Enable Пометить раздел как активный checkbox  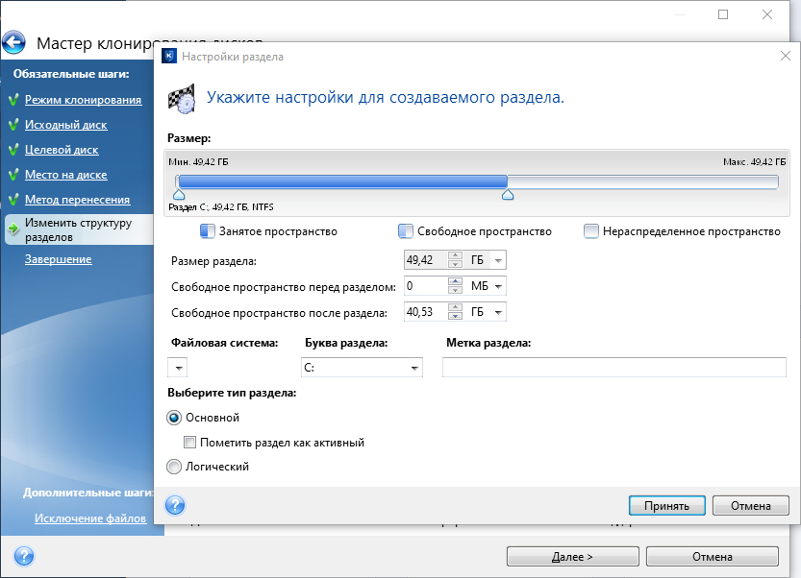[x=190, y=443]
